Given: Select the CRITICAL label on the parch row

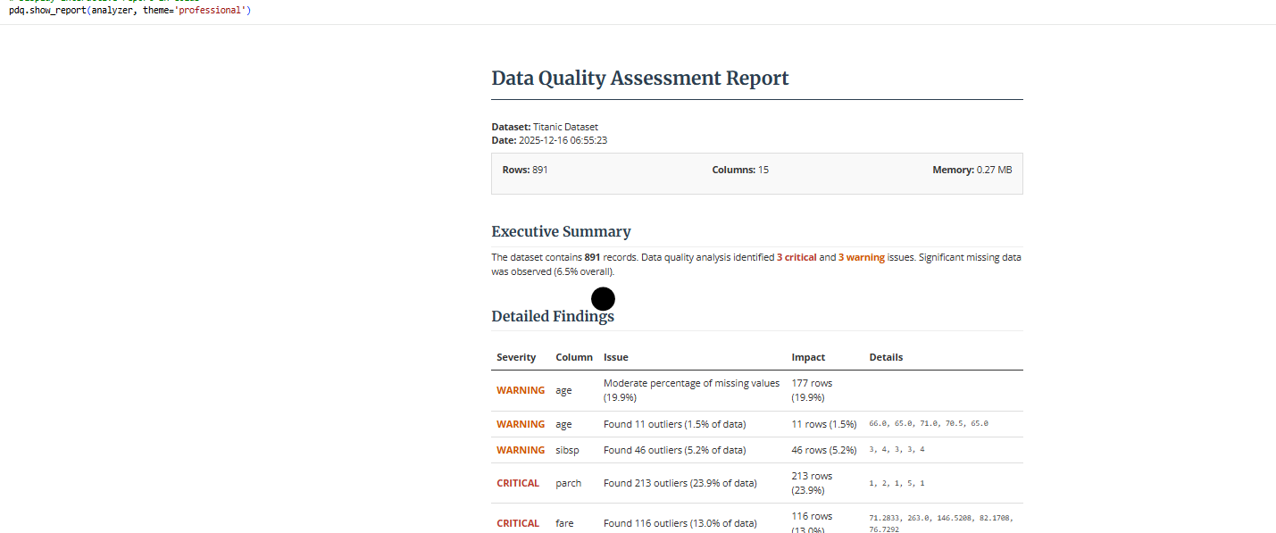Looking at the screenshot, I should (518, 482).
